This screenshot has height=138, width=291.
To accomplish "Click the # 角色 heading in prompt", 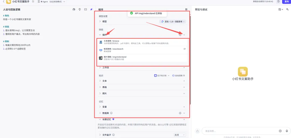I will click(x=6, y=16).
